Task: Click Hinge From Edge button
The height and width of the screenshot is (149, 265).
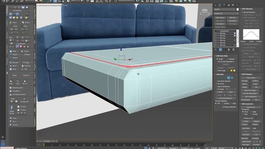Action: (251, 90)
